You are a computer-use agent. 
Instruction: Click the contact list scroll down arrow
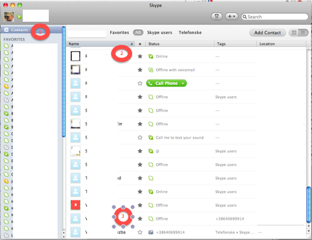click(309, 231)
